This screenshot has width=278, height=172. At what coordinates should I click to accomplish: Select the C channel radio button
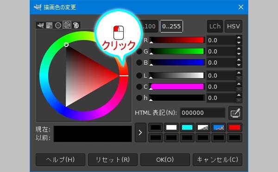click(139, 86)
